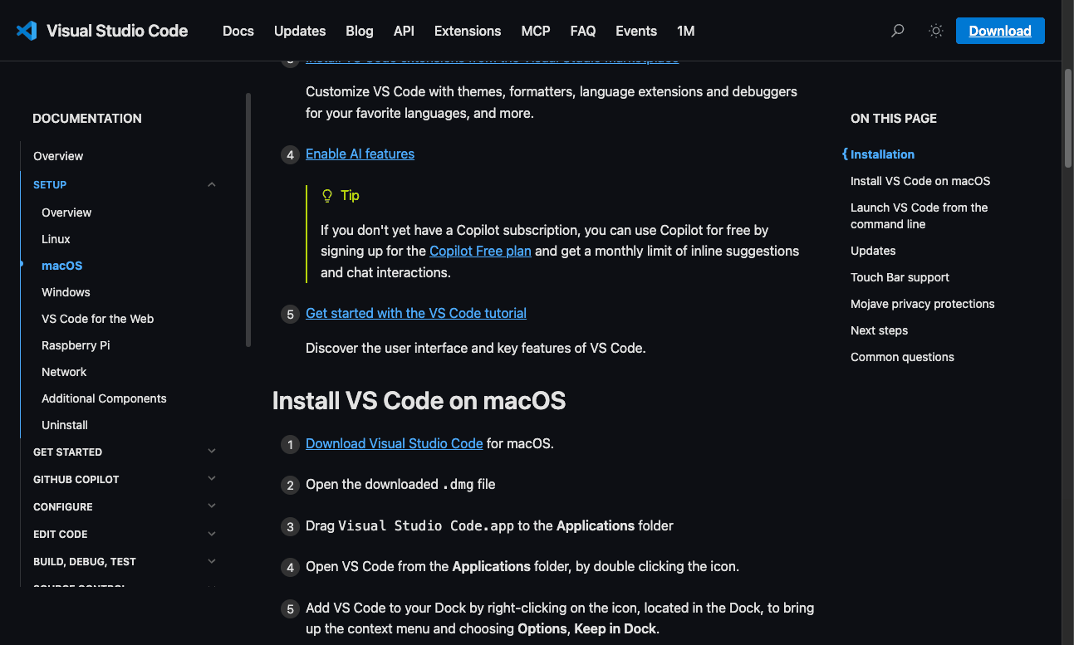The width and height of the screenshot is (1074, 645).
Task: Expand the GET STARTED section chevron
Action: point(212,452)
